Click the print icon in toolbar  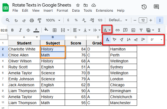click(x=32, y=20)
